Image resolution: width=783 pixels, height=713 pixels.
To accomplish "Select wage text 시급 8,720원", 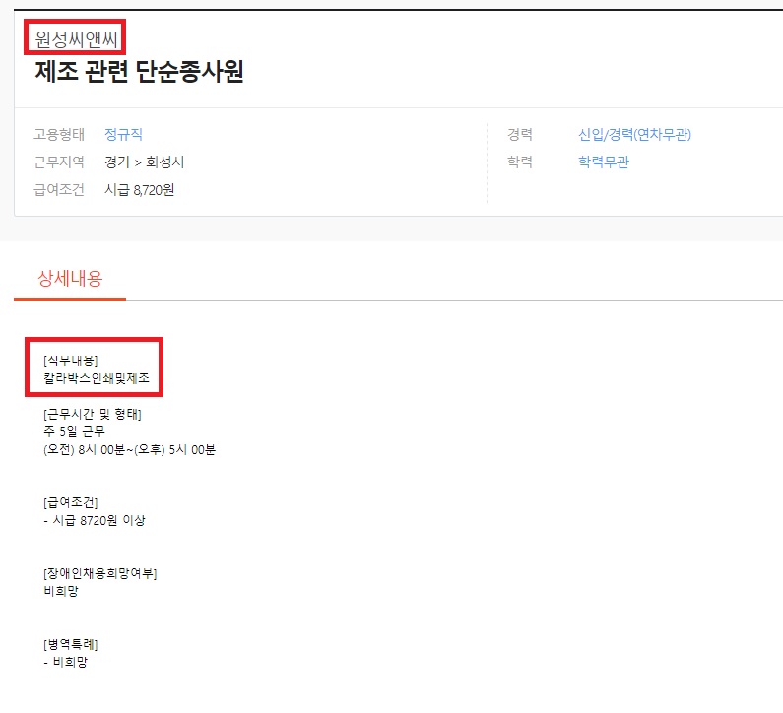I will (x=139, y=190).
